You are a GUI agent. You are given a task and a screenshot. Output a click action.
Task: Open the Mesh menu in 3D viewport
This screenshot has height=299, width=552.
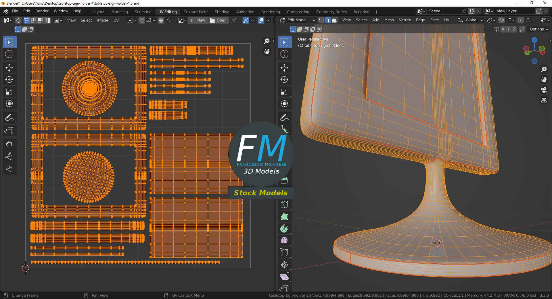point(389,20)
